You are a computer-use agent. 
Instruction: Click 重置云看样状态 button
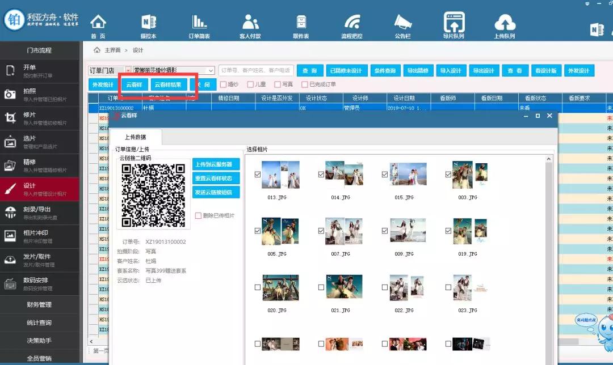(x=216, y=179)
